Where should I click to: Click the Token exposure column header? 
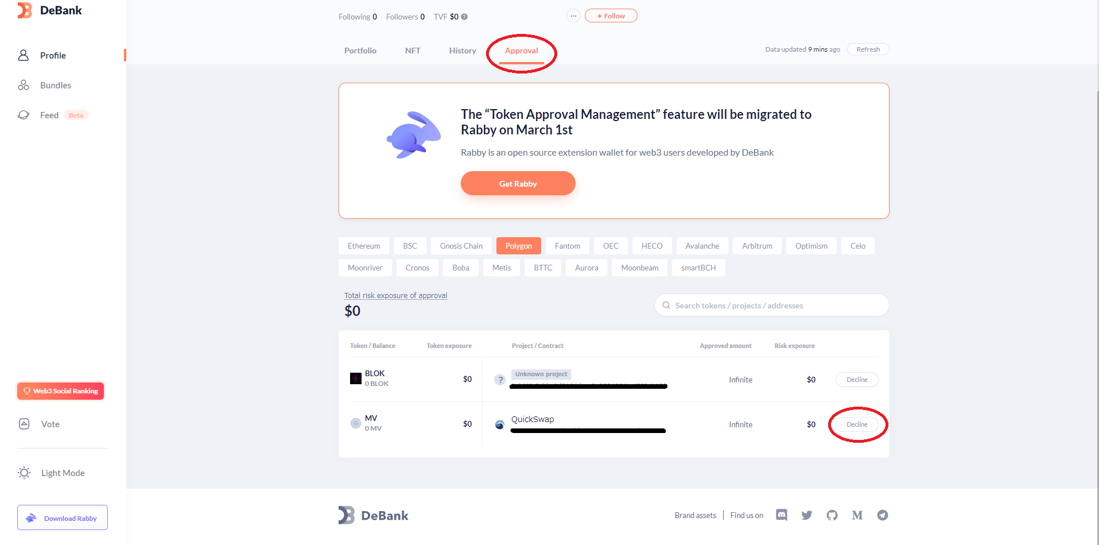(x=449, y=346)
